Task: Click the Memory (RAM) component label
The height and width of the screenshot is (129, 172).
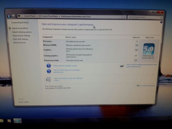Action: [50, 45]
